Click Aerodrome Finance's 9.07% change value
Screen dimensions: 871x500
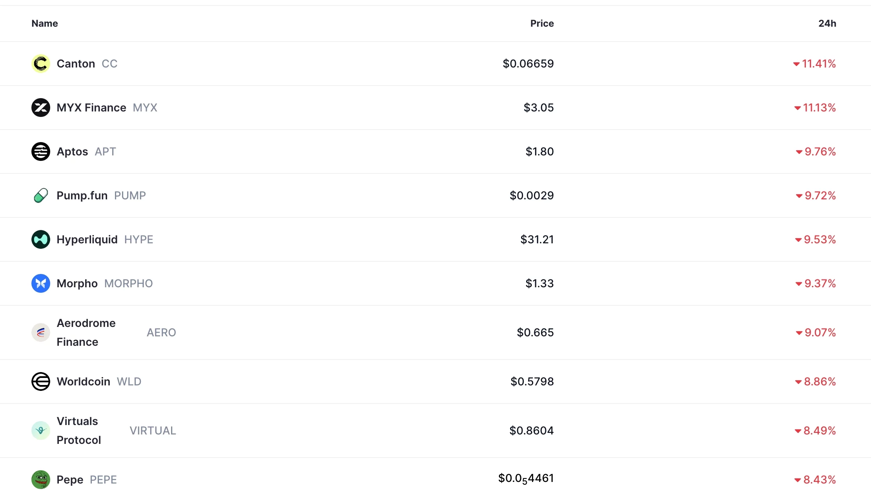[x=818, y=332]
